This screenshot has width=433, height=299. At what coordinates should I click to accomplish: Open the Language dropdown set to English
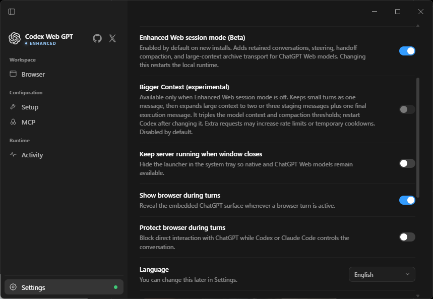coord(382,274)
